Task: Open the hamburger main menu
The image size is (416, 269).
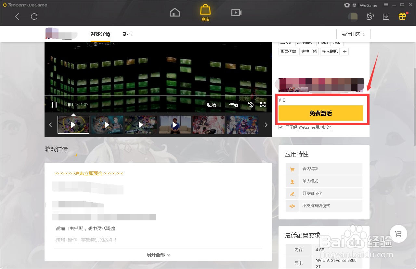Action: click(x=386, y=5)
